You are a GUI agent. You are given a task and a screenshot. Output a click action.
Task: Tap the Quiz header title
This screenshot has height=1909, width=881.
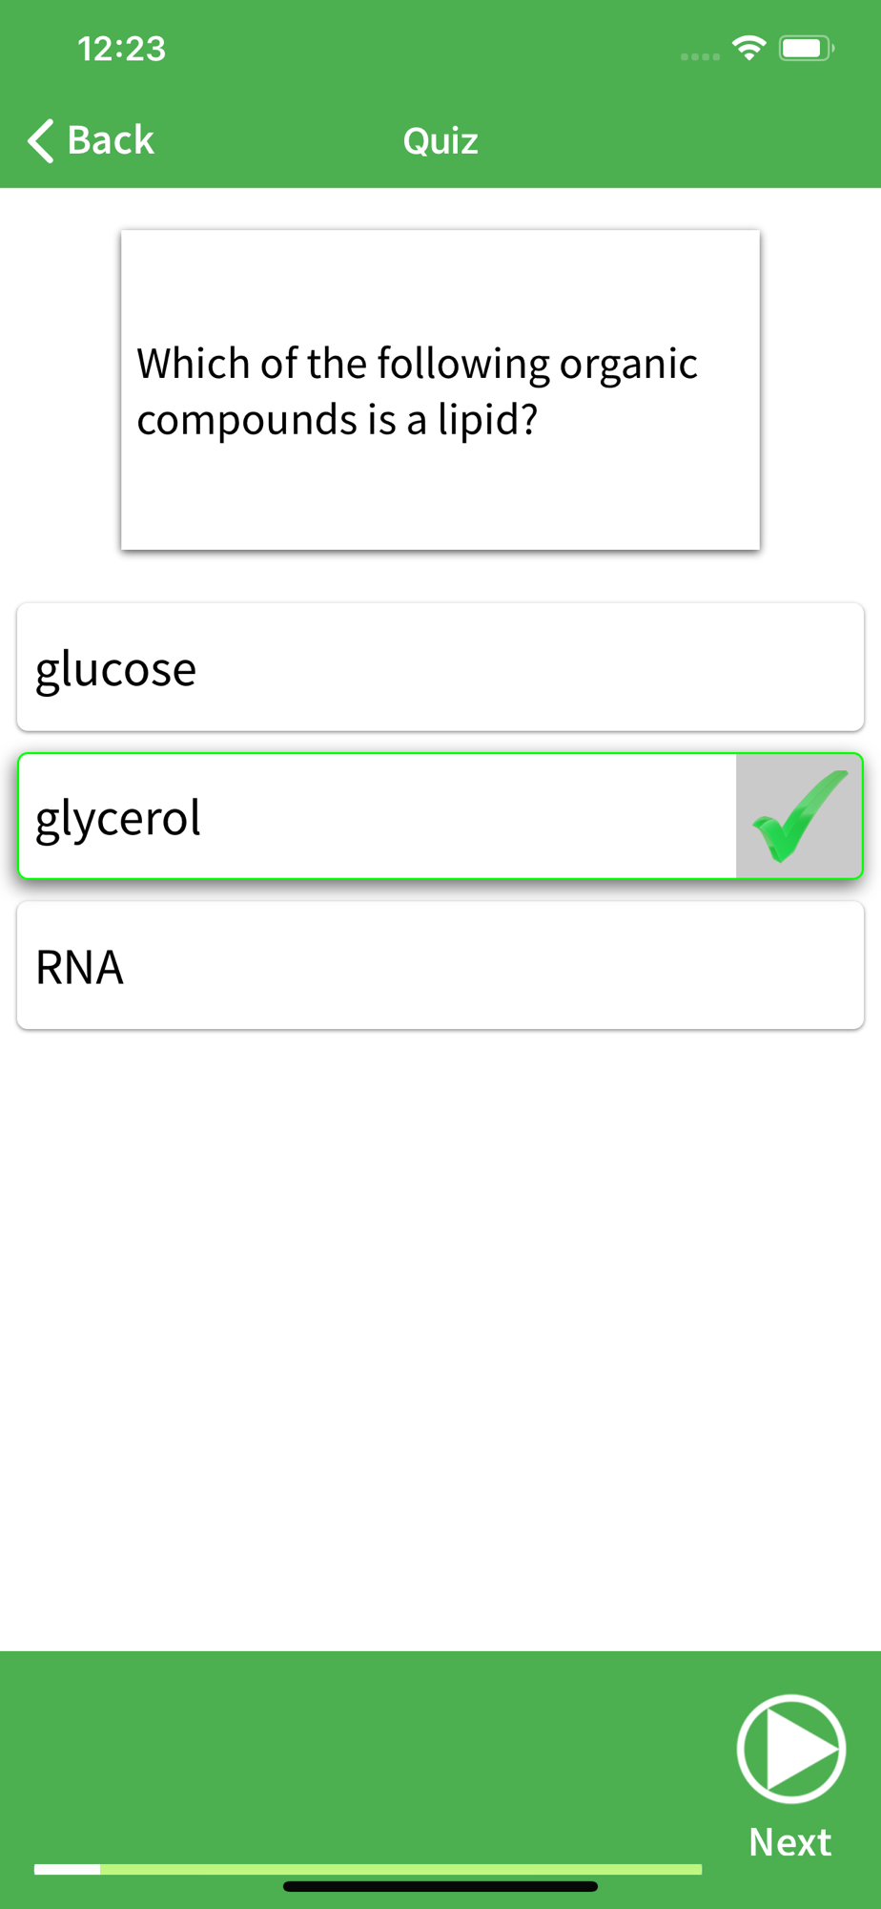440,141
